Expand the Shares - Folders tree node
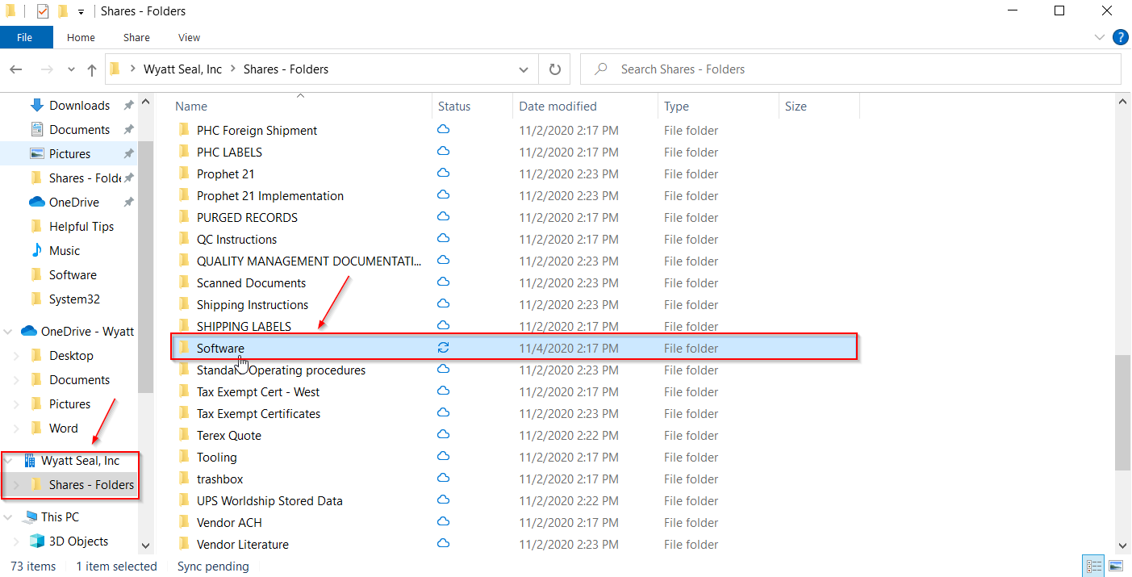The height and width of the screenshot is (577, 1132). click(16, 485)
